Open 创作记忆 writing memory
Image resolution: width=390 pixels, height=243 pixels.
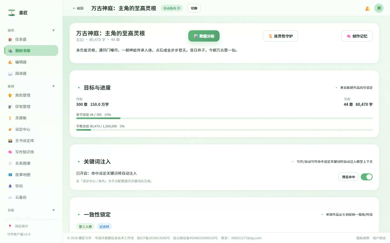[357, 36]
